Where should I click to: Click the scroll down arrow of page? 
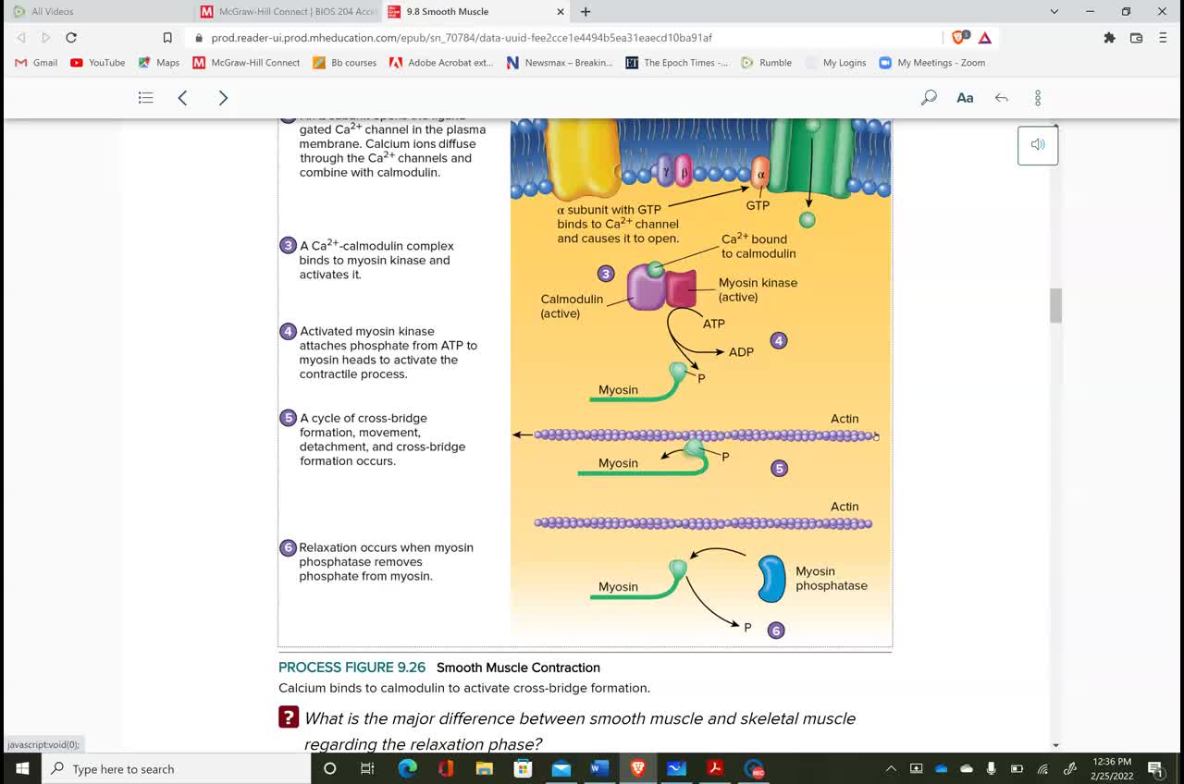tap(1055, 744)
